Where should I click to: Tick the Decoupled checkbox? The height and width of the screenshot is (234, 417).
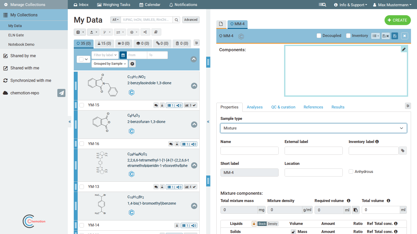pos(319,36)
